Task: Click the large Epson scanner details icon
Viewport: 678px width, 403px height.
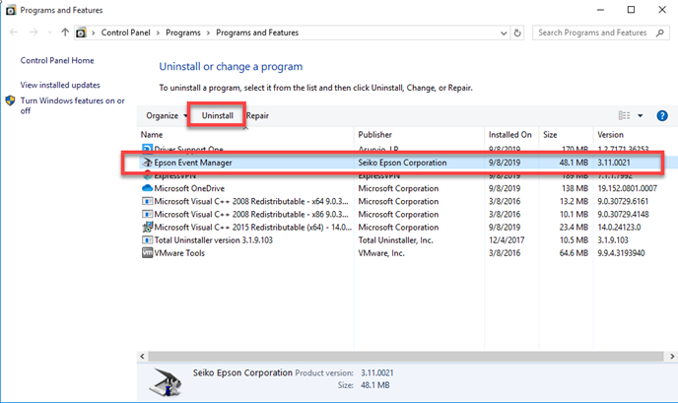Action: click(x=166, y=382)
